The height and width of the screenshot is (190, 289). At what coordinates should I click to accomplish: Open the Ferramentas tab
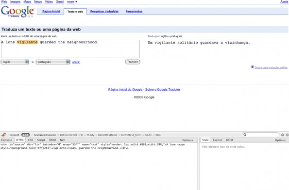tap(134, 12)
